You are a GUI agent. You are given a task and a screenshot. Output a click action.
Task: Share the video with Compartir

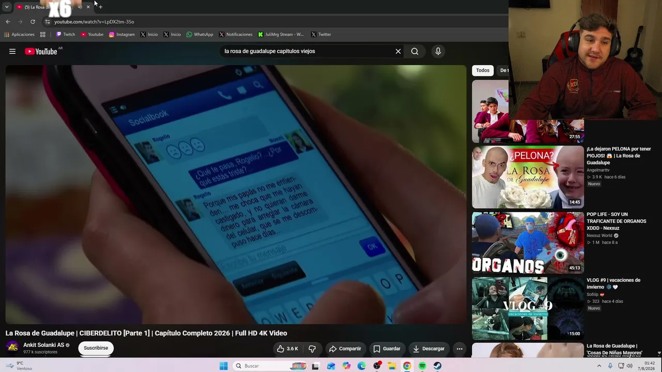pos(345,349)
